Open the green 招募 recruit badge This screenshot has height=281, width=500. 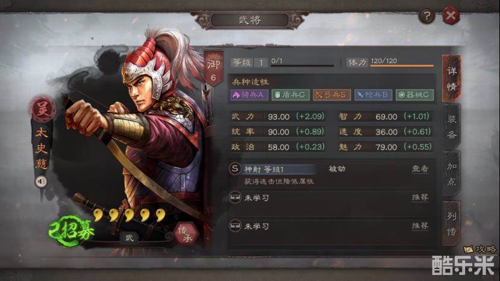(x=72, y=231)
